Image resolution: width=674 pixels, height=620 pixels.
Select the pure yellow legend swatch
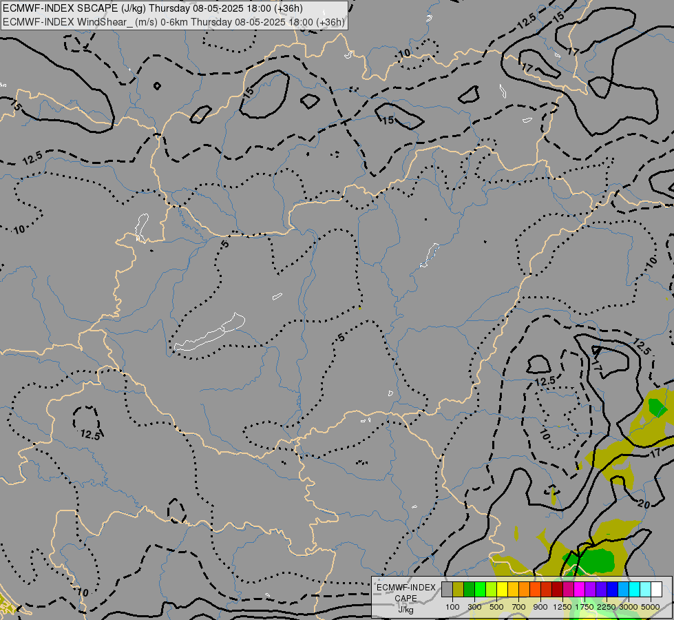tap(503, 589)
